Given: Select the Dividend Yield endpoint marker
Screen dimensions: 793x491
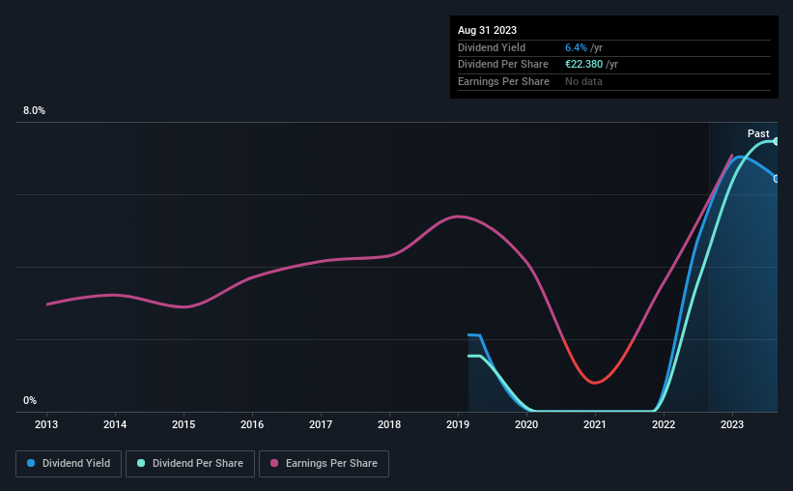Looking at the screenshot, I should tap(777, 179).
